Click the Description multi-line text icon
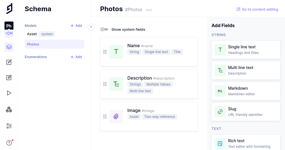Screen dimensions: 285x150 click(x=116, y=84)
